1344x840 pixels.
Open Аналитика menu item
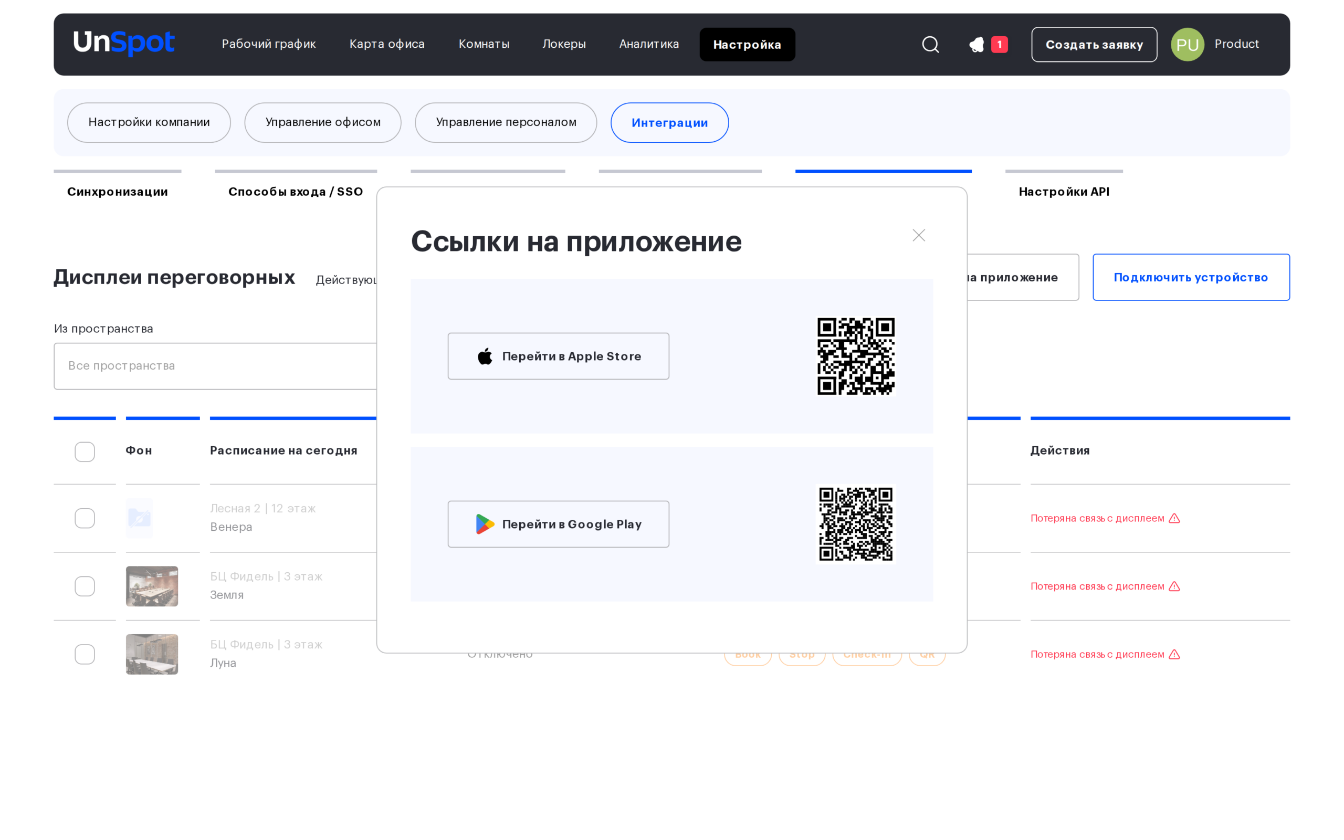649,44
